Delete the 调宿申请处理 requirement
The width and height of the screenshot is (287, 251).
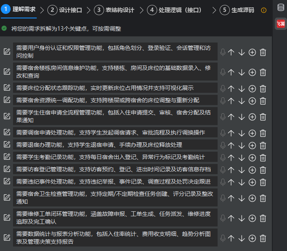[263, 133]
